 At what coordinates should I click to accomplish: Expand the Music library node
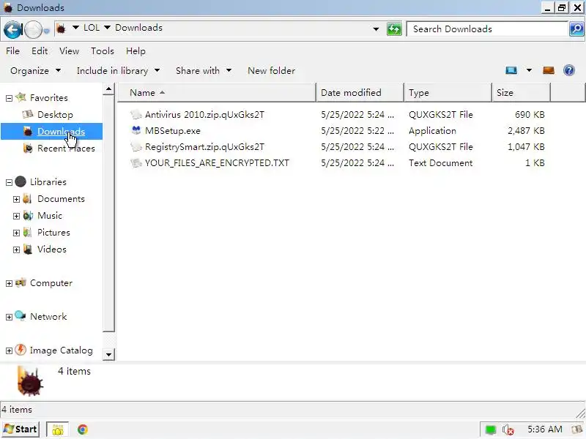[16, 216]
